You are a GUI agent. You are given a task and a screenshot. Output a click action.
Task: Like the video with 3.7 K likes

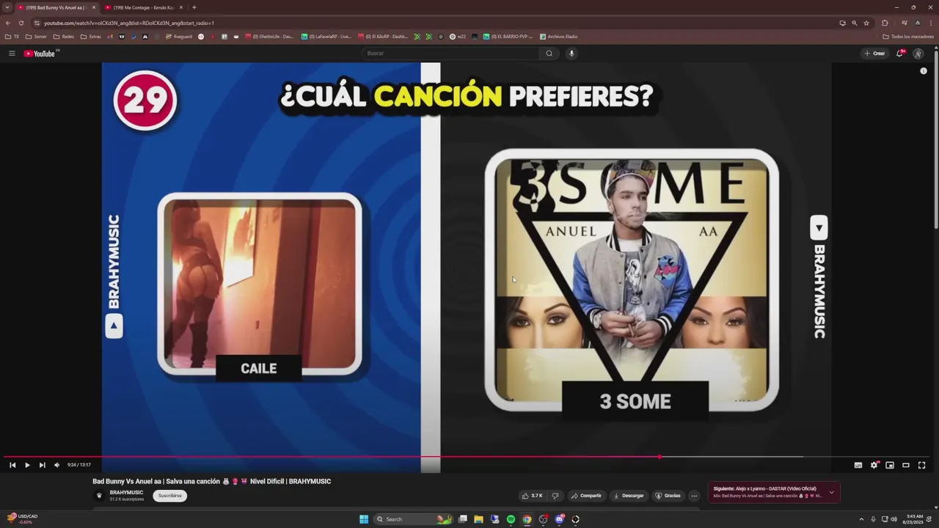click(x=533, y=496)
